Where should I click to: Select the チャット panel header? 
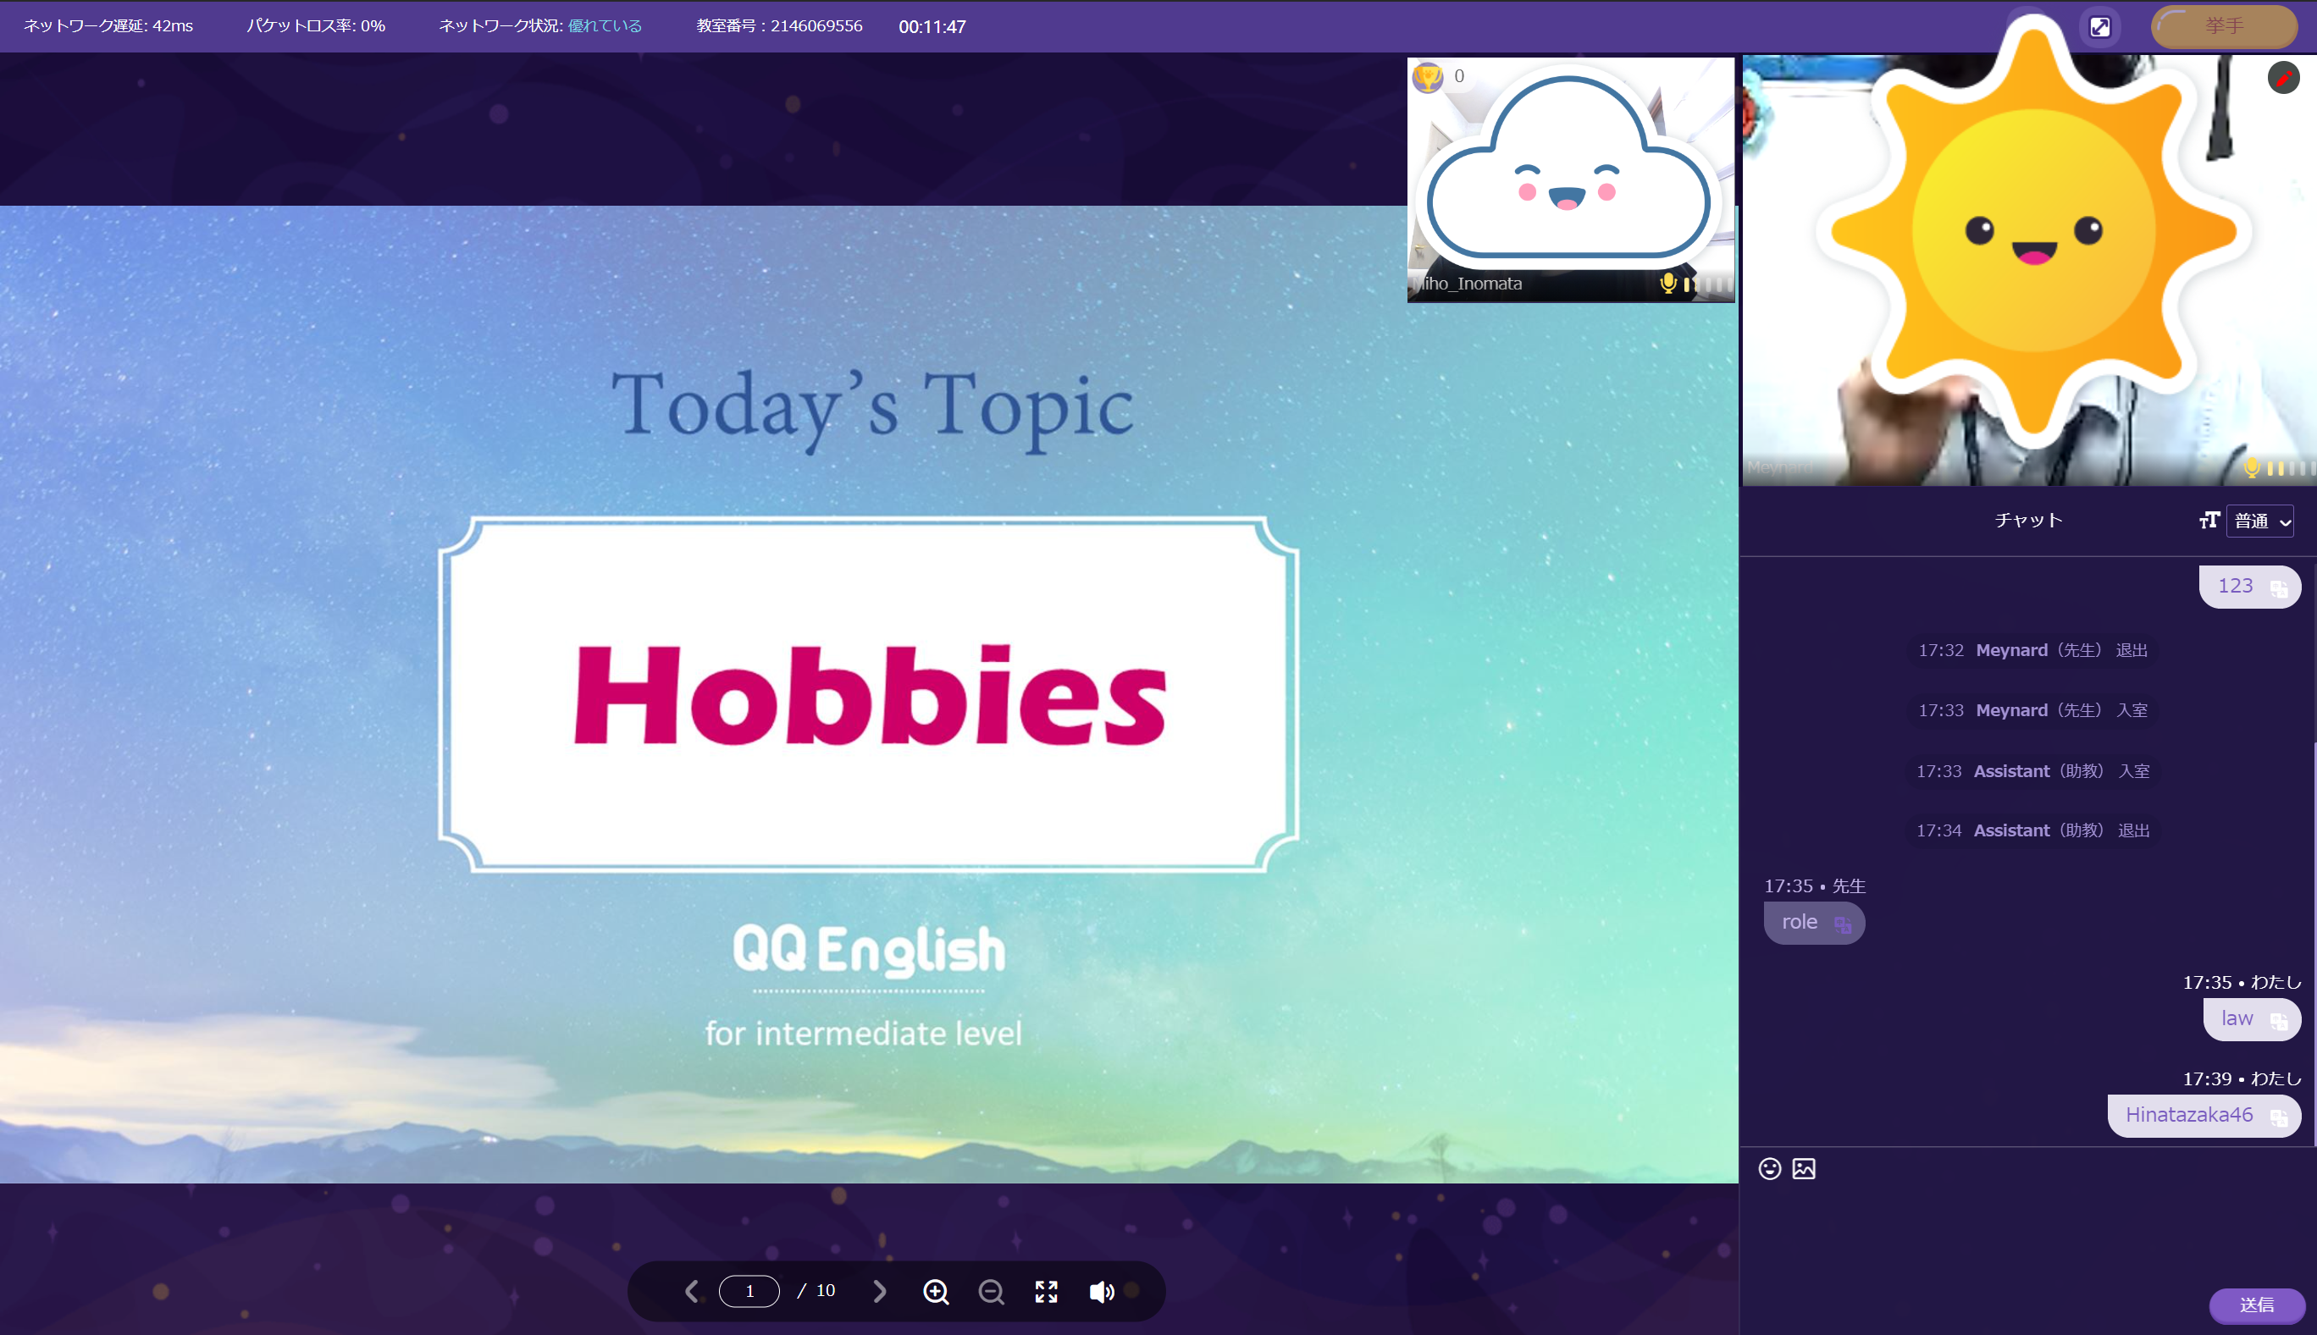pos(2028,520)
